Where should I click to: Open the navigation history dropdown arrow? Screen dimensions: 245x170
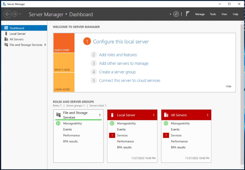tap(20, 14)
